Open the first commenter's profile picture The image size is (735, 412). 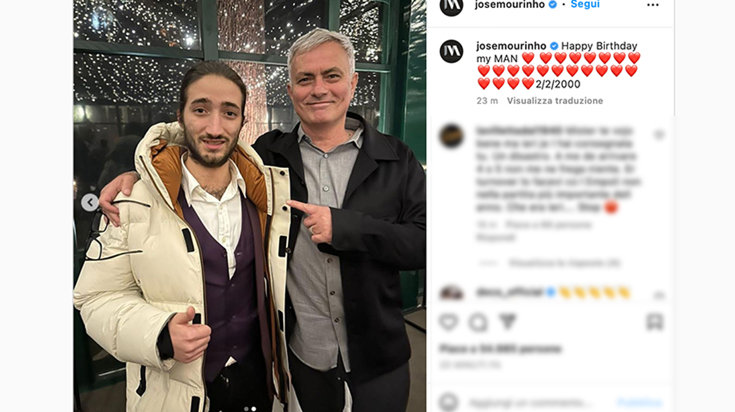451,136
